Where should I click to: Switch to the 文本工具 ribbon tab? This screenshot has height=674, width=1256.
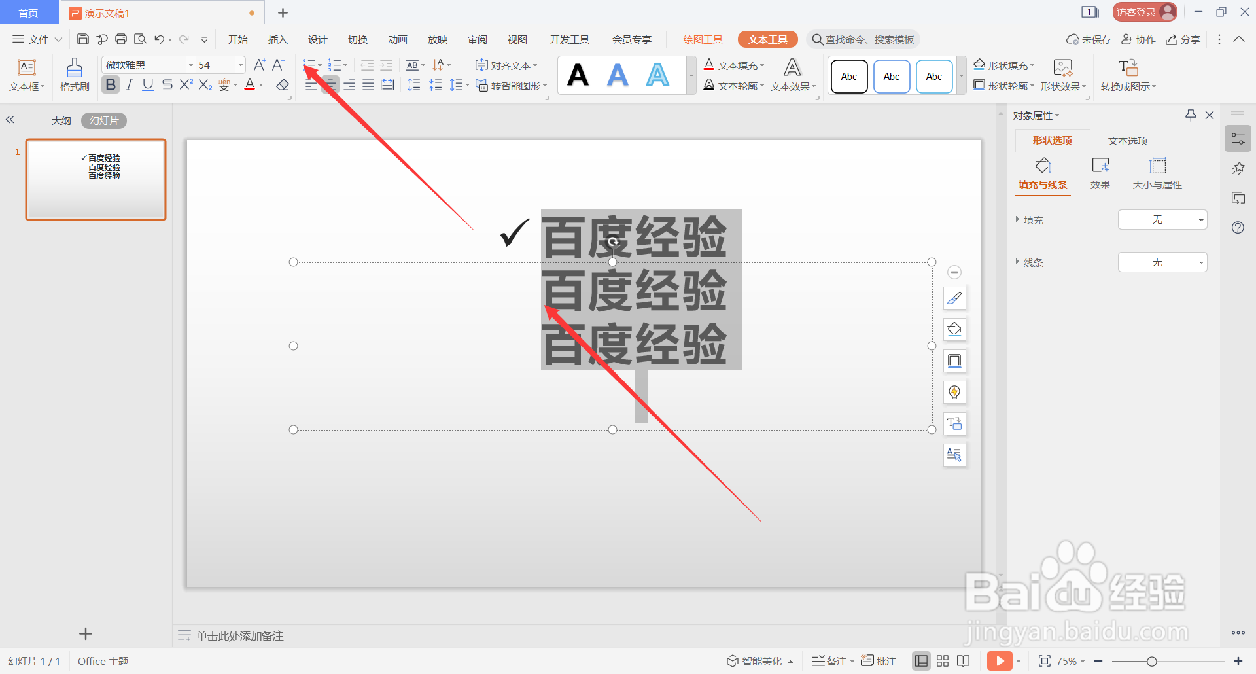click(767, 39)
